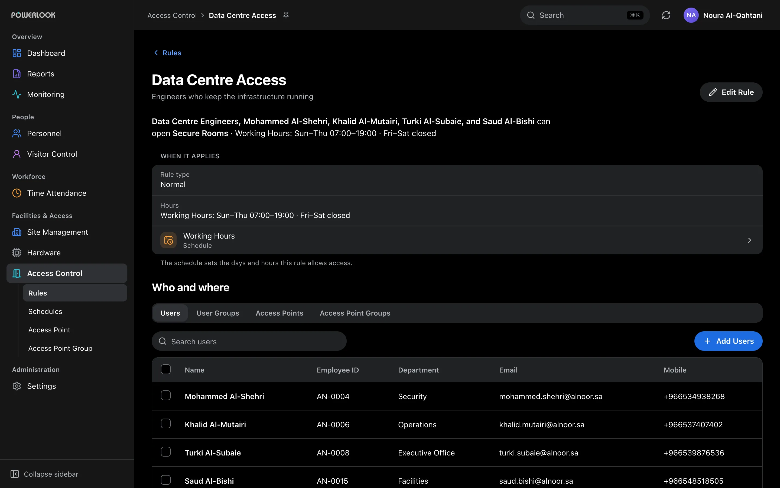The image size is (780, 488).
Task: Select Access Control door icon
Action: tap(17, 274)
